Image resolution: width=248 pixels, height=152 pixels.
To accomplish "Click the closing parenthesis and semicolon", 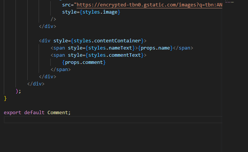I will point(18,91).
